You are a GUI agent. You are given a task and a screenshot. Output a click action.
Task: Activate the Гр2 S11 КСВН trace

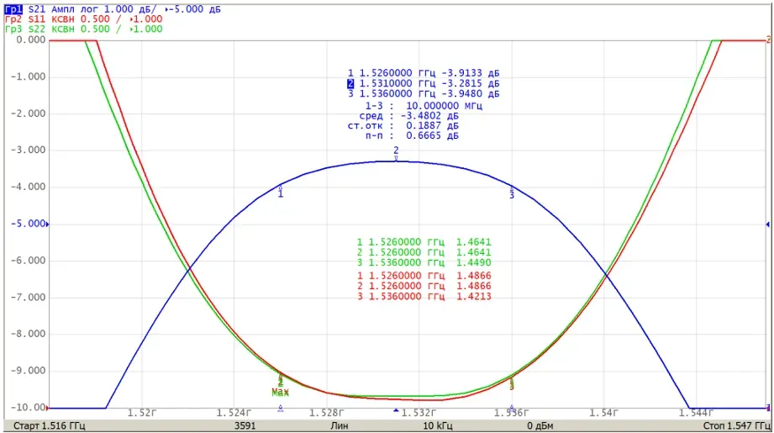coord(83,19)
